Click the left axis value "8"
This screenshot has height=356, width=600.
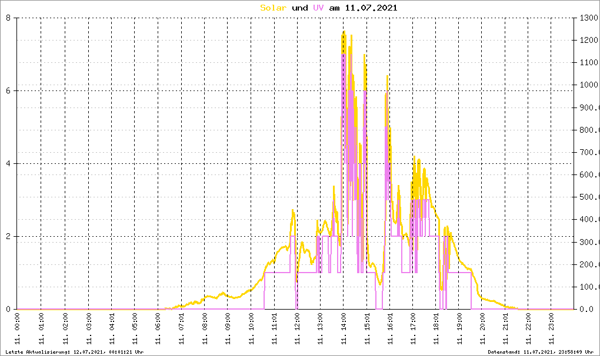tap(8, 18)
